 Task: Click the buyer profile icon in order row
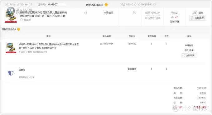[134, 12]
